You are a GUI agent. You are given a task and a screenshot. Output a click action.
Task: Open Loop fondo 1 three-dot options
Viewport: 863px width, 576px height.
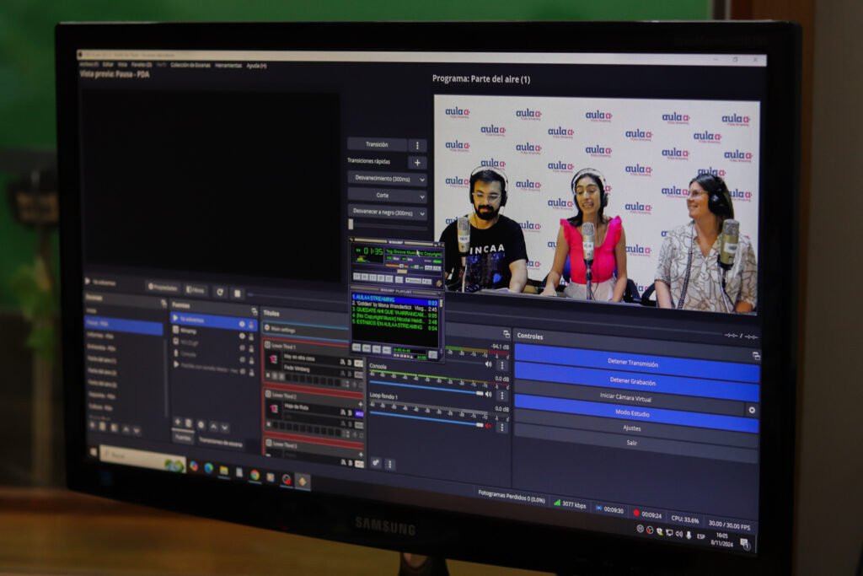pos(502,427)
